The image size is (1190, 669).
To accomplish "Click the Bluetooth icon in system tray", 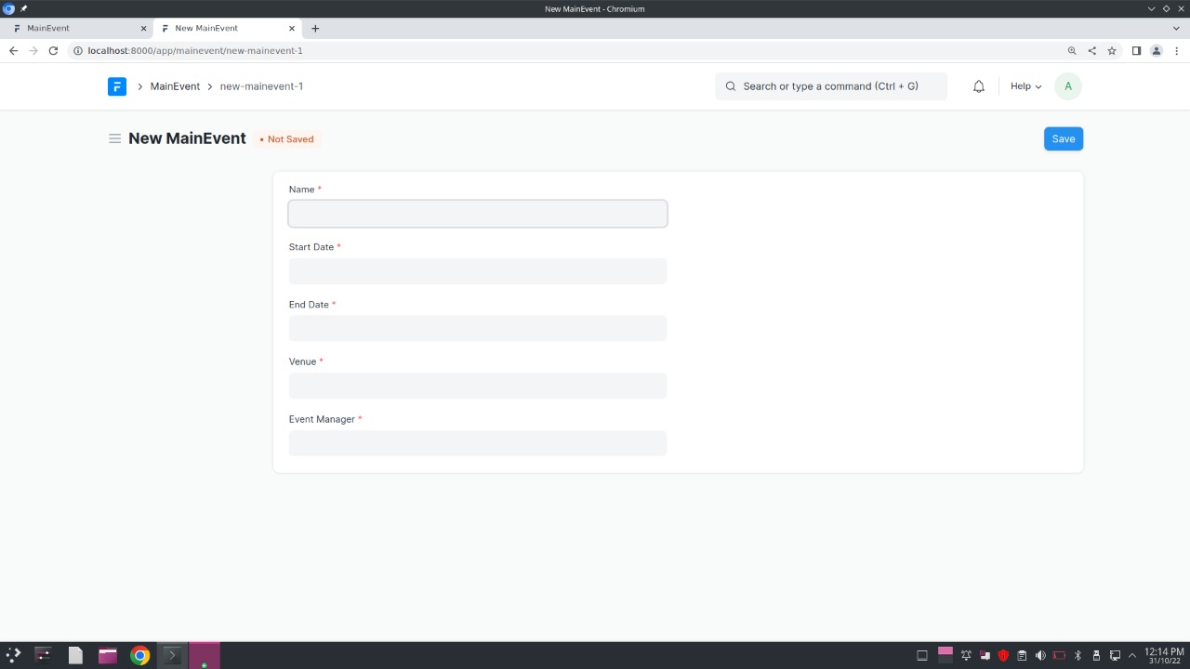I will 1078,656.
